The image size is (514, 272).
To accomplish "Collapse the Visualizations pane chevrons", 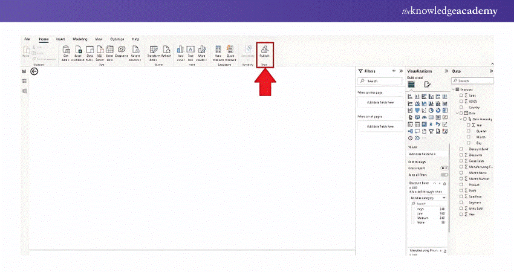I will [446, 71].
